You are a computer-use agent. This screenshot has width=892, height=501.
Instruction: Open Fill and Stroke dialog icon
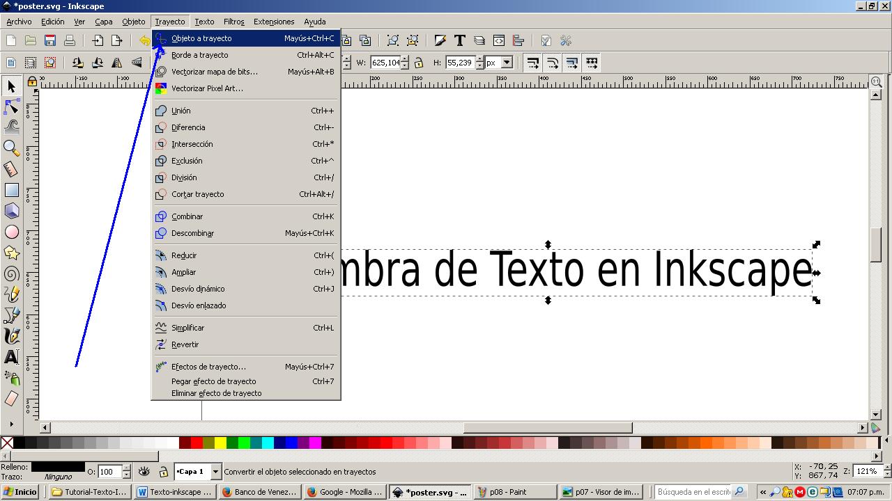pos(440,41)
